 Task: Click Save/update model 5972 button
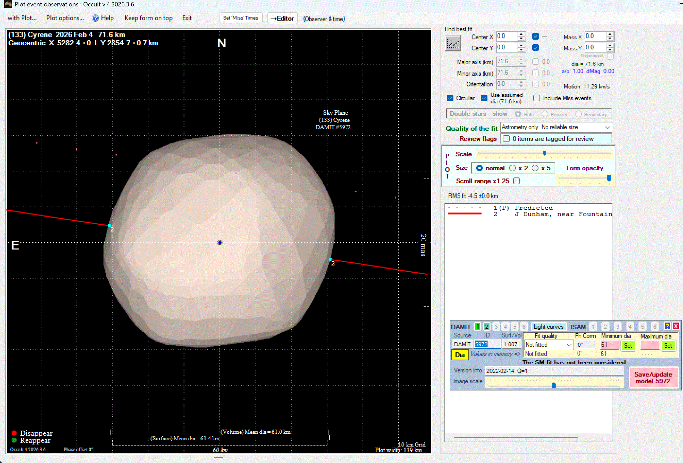tap(653, 378)
